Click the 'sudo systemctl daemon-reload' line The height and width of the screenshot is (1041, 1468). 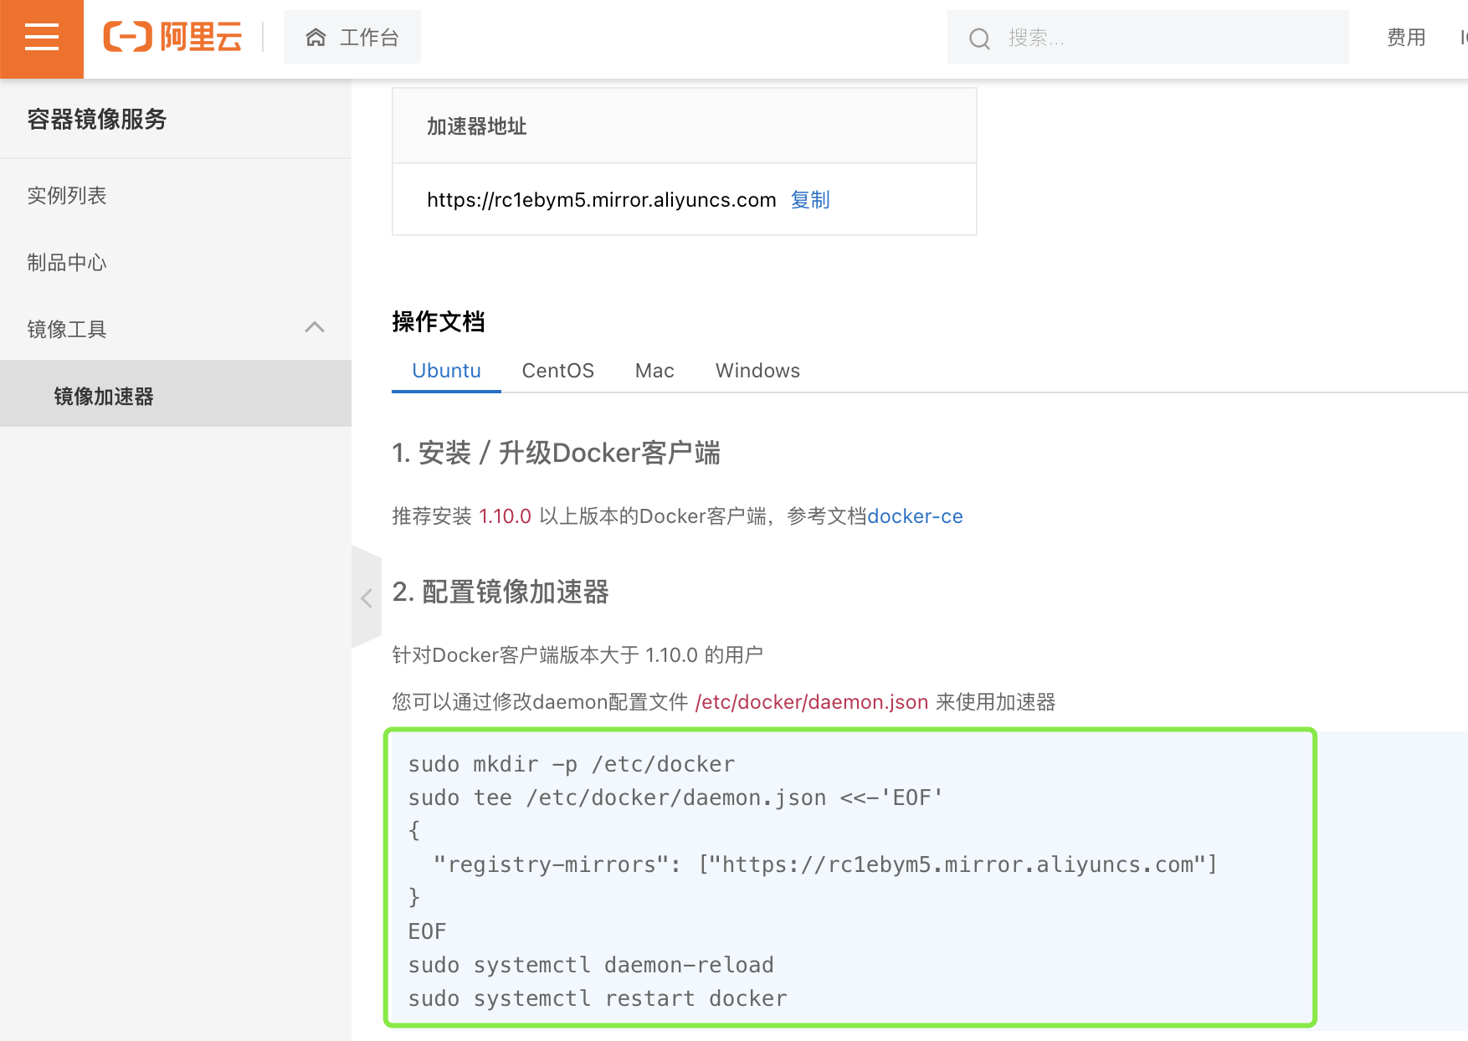point(591,965)
